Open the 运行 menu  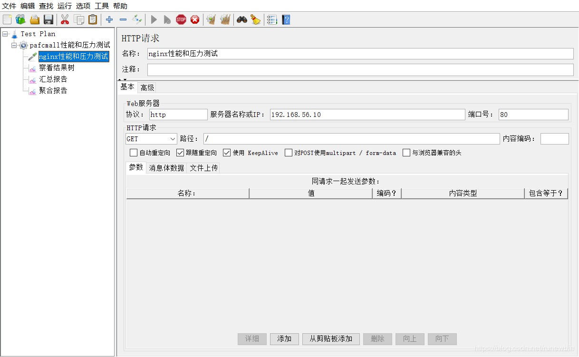click(x=65, y=6)
